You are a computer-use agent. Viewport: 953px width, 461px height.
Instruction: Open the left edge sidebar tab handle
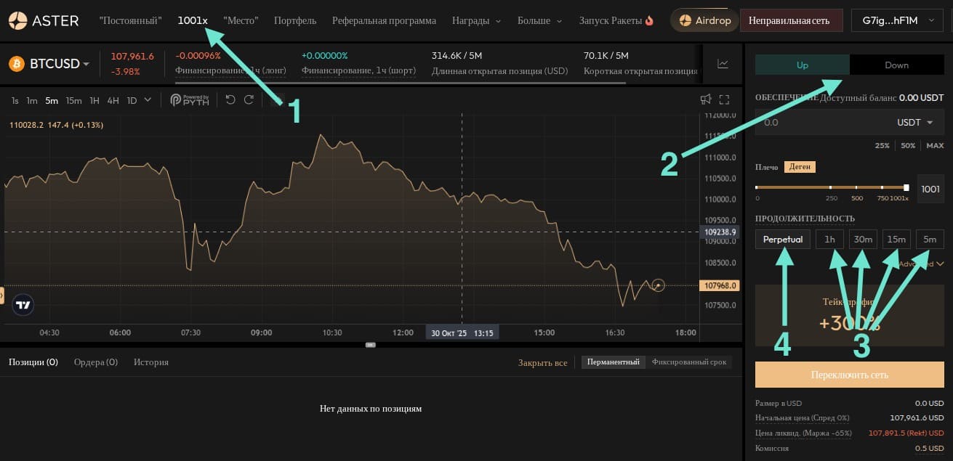[x=2, y=295]
